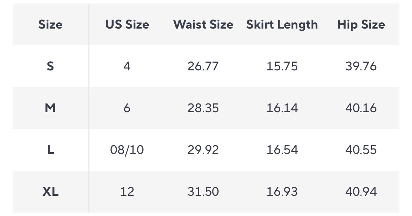Click the Waist Size column header
412x216 pixels.
click(203, 24)
